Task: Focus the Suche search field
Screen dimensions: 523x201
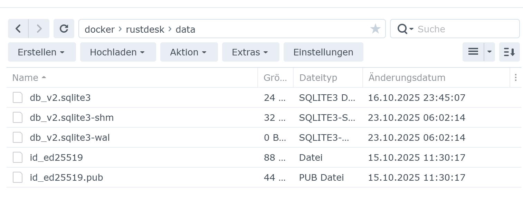Action: tap(466, 29)
